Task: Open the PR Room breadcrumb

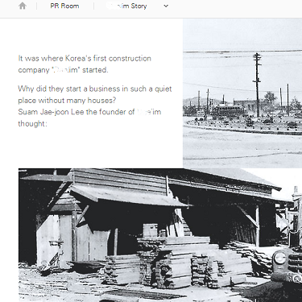Action: [64, 6]
